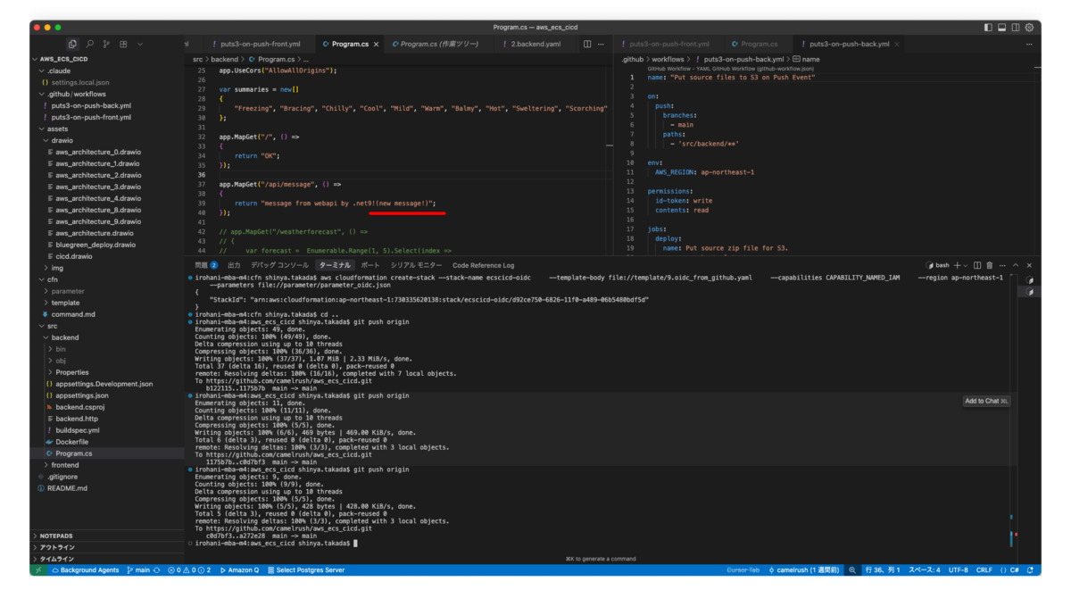Click the Add to Chat button
Viewport: 1071px width, 615px height.
(986, 401)
